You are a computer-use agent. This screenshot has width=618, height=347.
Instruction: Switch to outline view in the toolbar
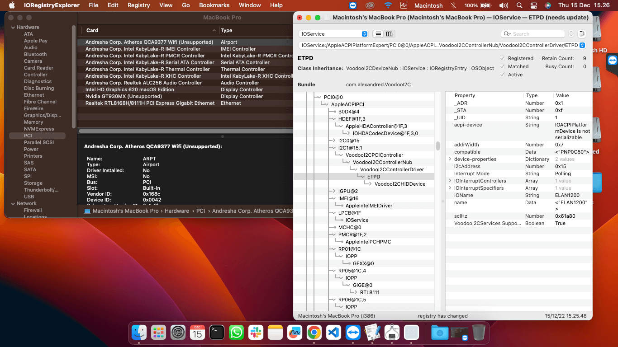[378, 34]
